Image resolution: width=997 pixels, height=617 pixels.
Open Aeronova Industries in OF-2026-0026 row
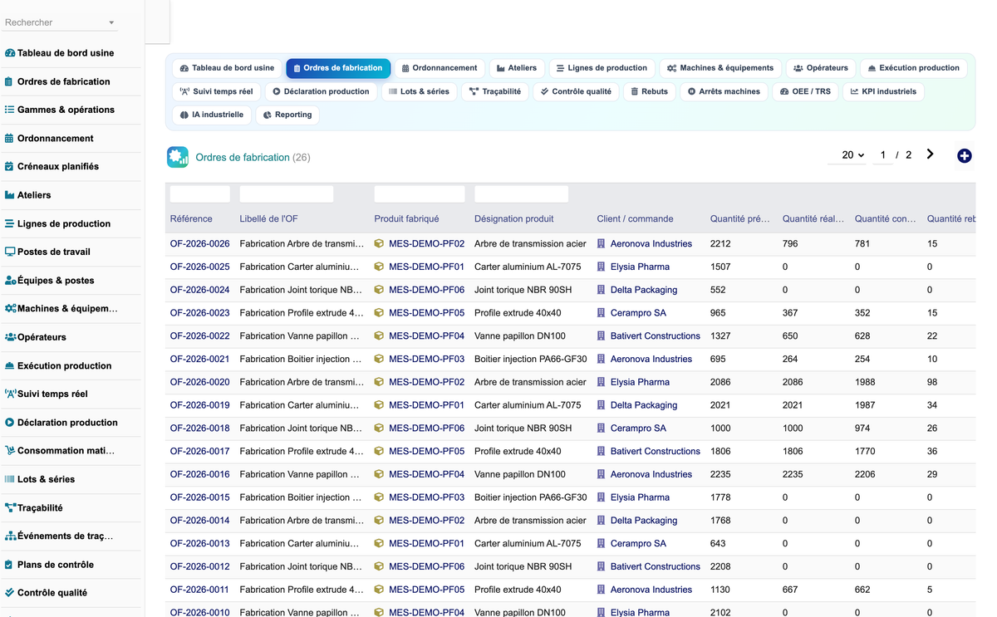651,244
